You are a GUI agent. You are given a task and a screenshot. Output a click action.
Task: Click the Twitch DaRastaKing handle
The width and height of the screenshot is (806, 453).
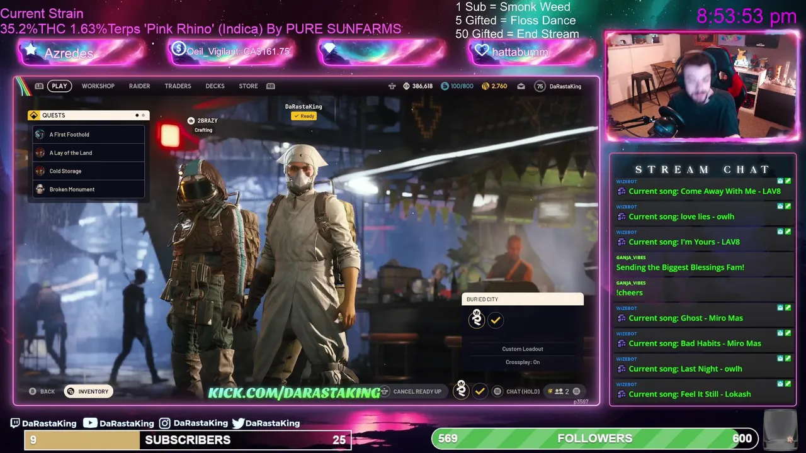pos(43,423)
